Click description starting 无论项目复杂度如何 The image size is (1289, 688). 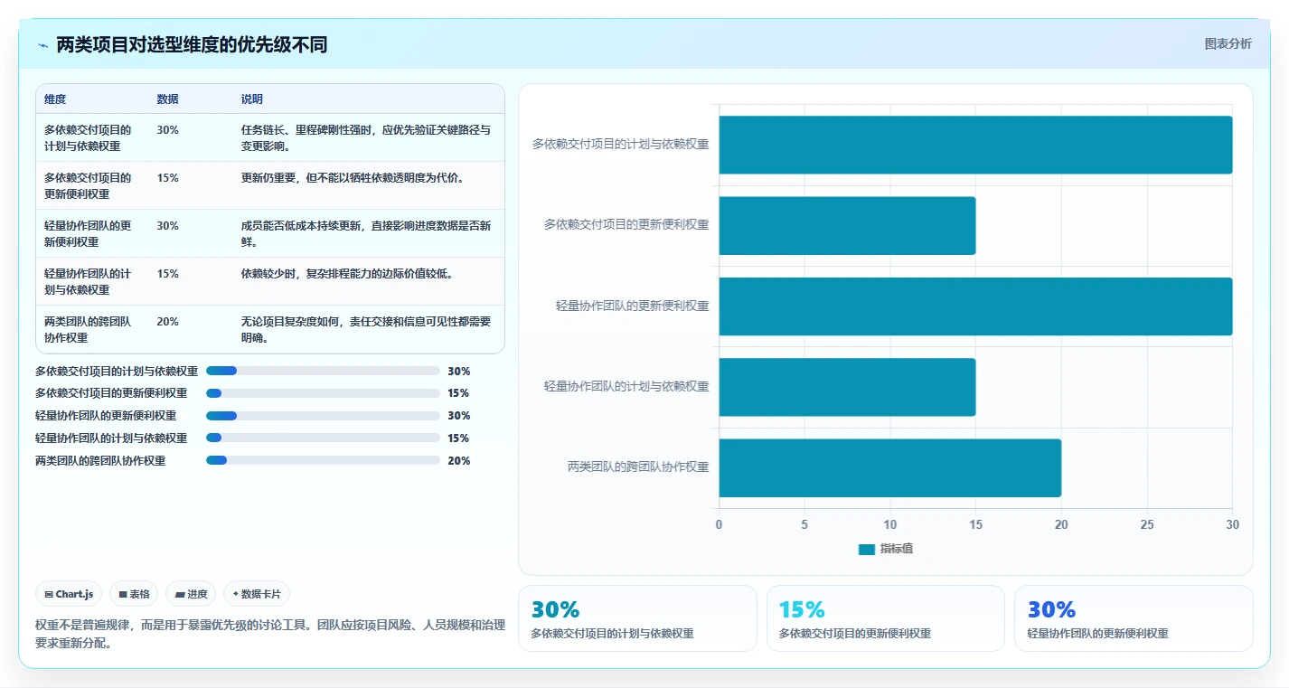coord(366,329)
